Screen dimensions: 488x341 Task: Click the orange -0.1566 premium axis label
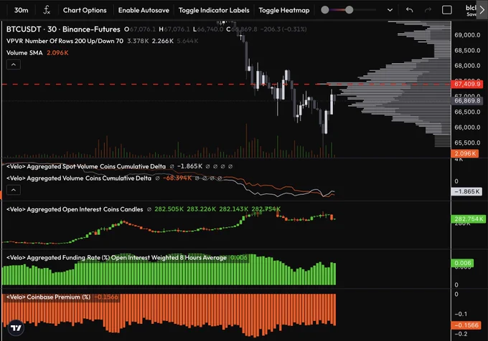tap(466, 325)
